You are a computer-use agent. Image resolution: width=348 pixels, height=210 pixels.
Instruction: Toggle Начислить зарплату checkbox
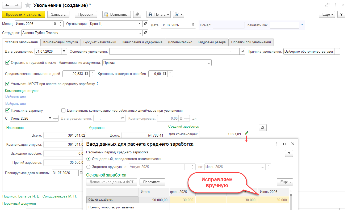7,110
